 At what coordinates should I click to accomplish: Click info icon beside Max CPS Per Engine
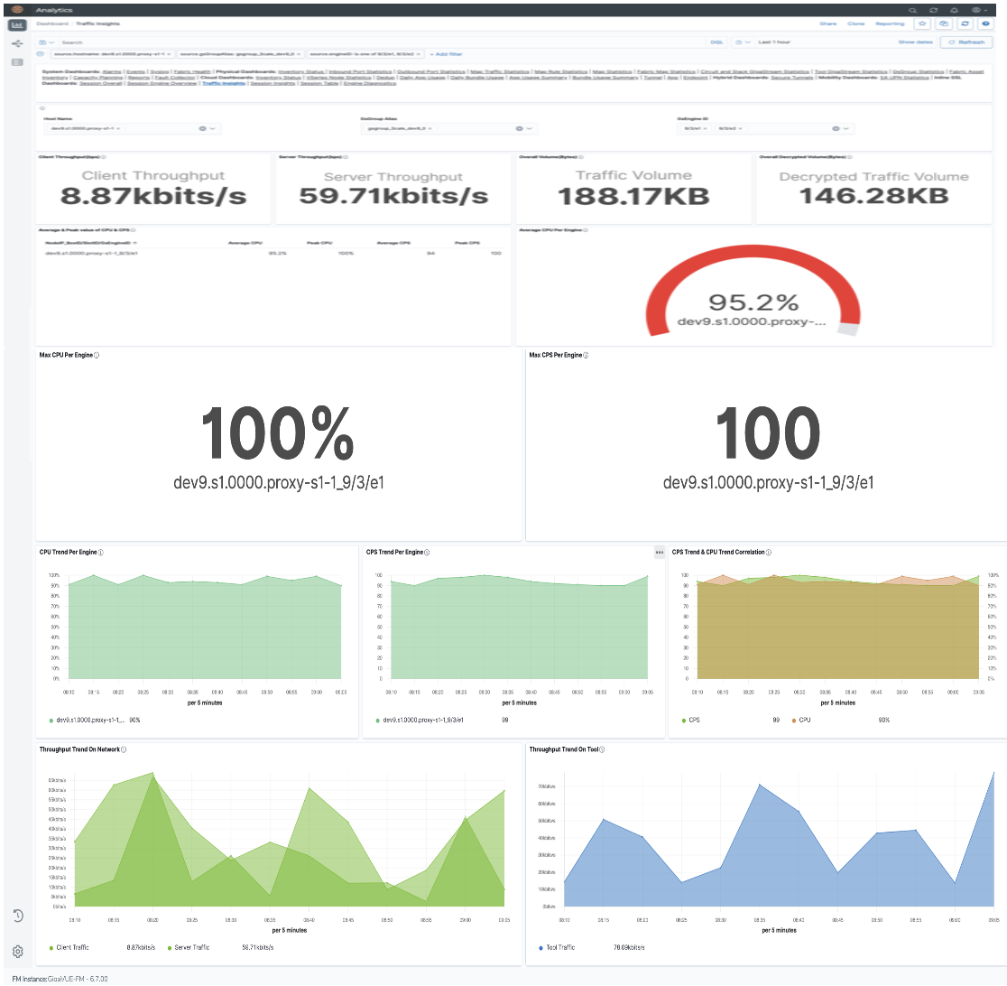[586, 355]
